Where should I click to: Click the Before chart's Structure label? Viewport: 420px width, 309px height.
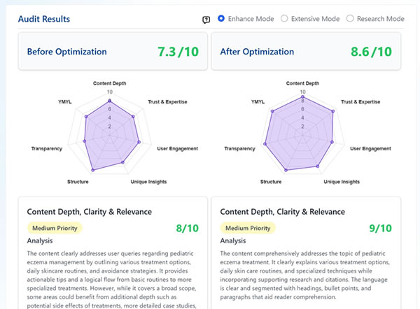click(x=78, y=182)
